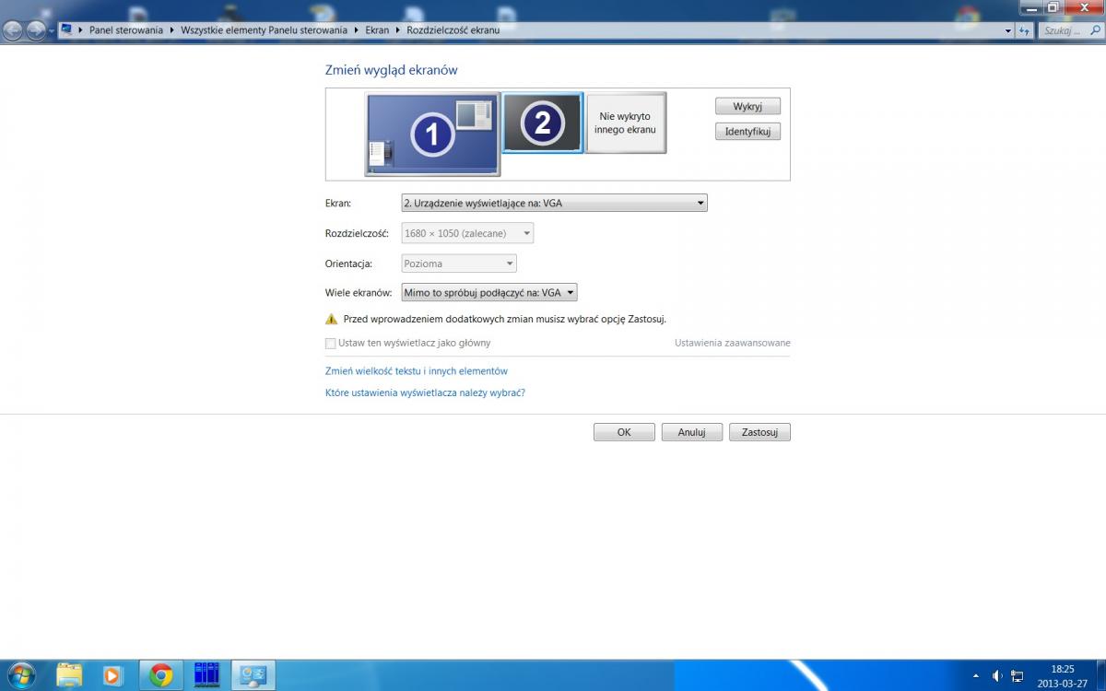
Task: Show hidden tray icons arrow
Action: click(975, 675)
